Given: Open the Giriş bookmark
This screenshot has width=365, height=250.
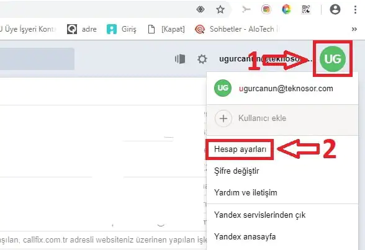Looking at the screenshot, I should [x=122, y=29].
